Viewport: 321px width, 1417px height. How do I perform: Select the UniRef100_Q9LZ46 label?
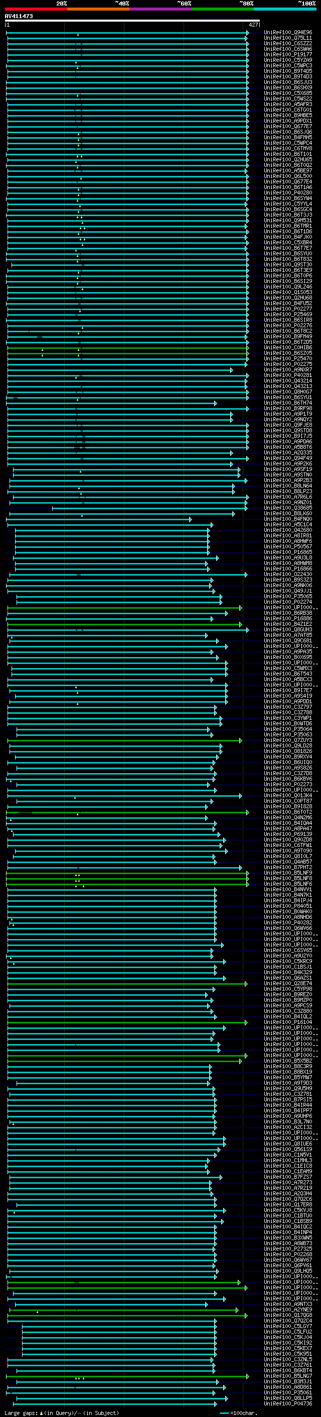coord(288,287)
